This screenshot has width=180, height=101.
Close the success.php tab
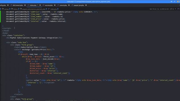(x=55, y=5)
